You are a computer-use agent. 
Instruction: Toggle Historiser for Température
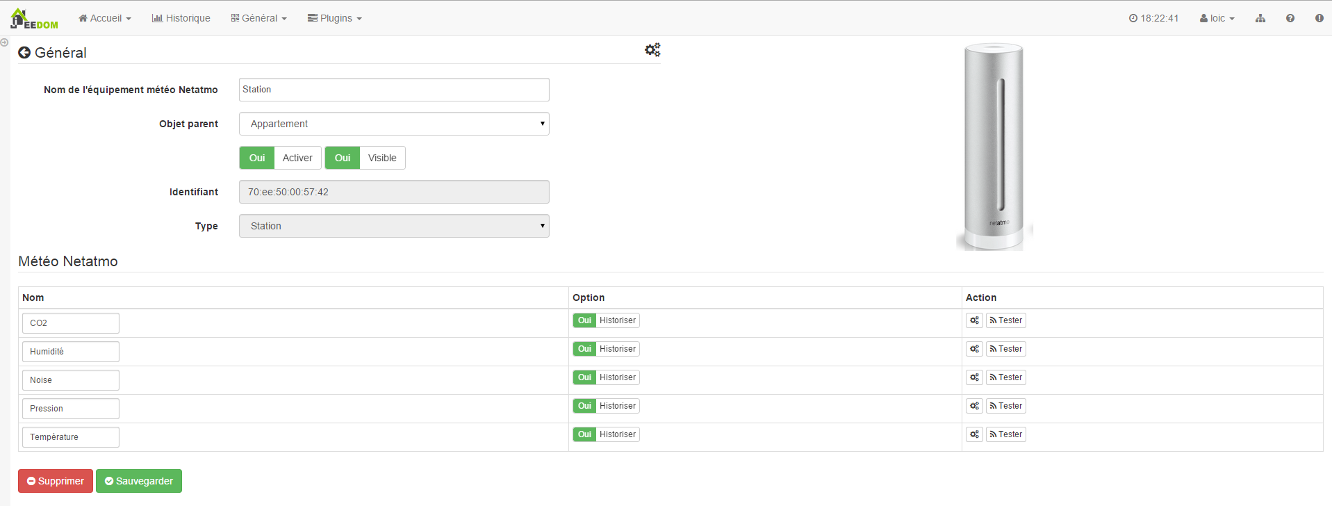(584, 434)
